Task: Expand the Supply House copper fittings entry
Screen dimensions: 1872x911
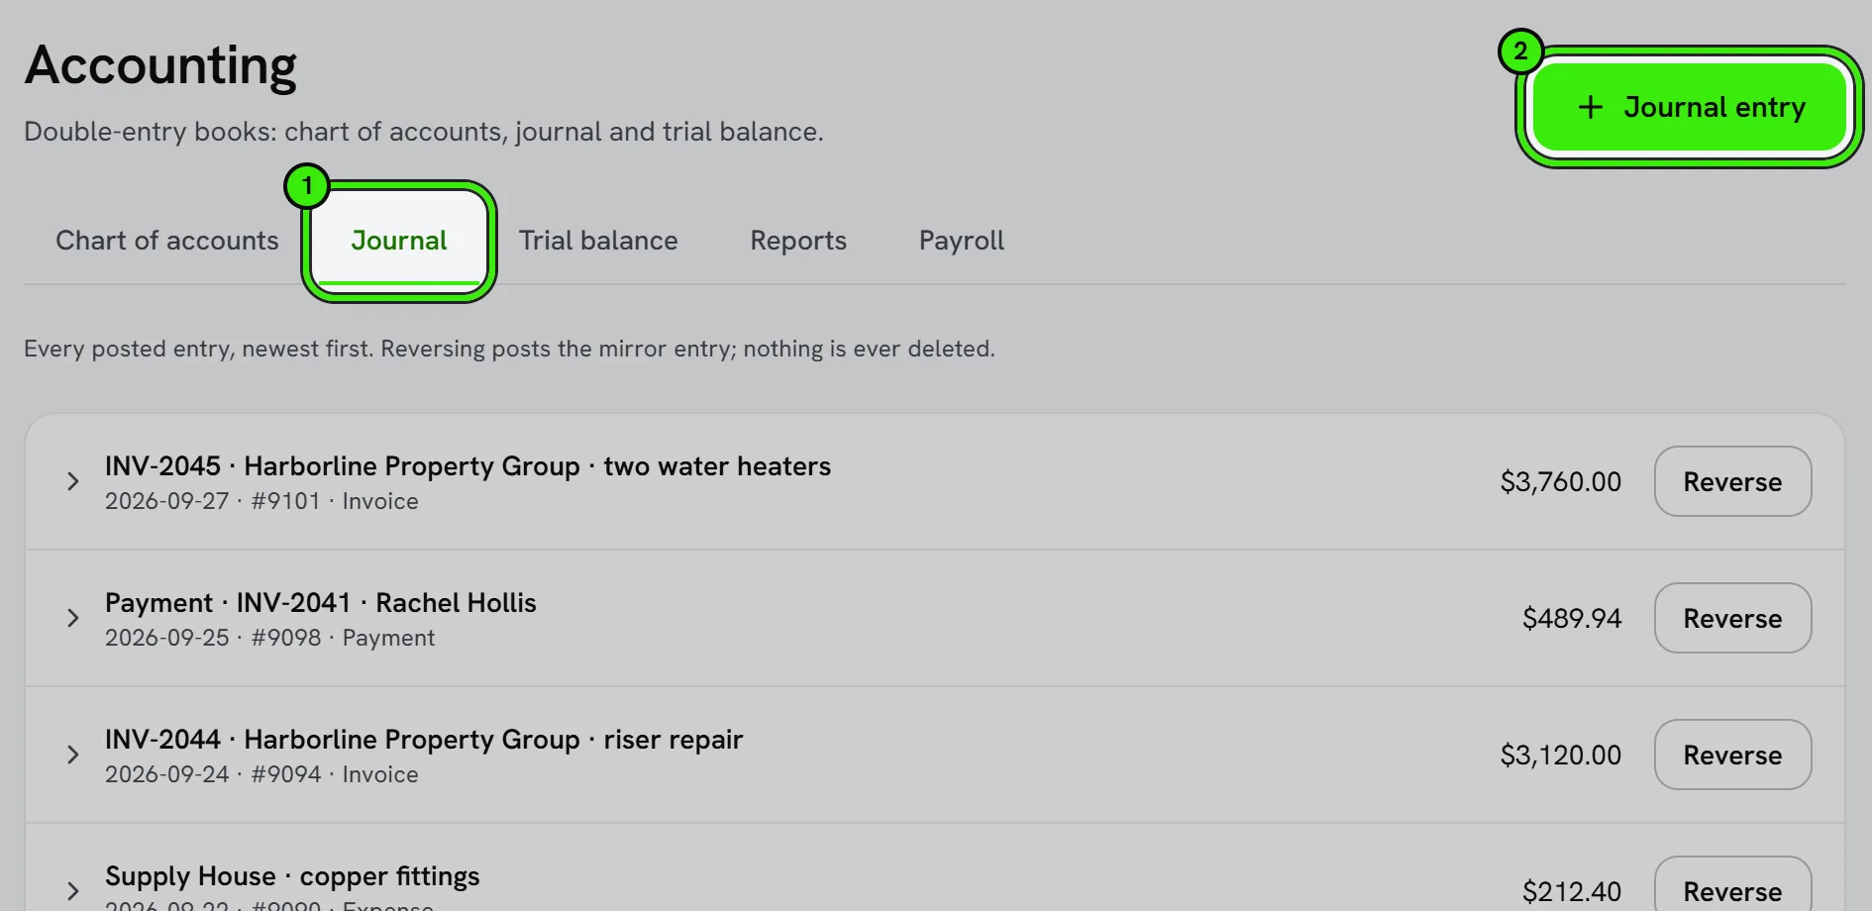Action: coord(72,890)
